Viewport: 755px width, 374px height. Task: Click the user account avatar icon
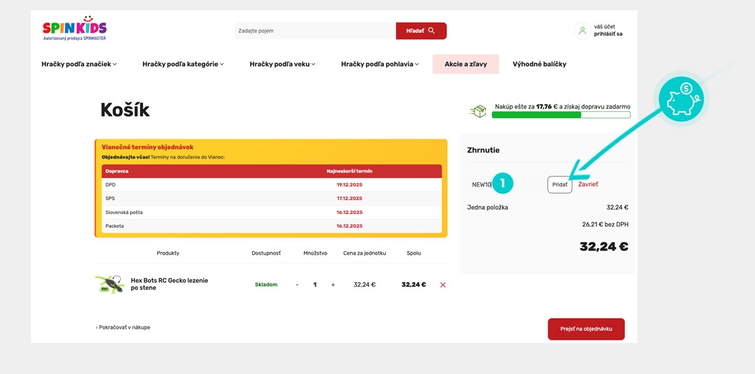(582, 31)
